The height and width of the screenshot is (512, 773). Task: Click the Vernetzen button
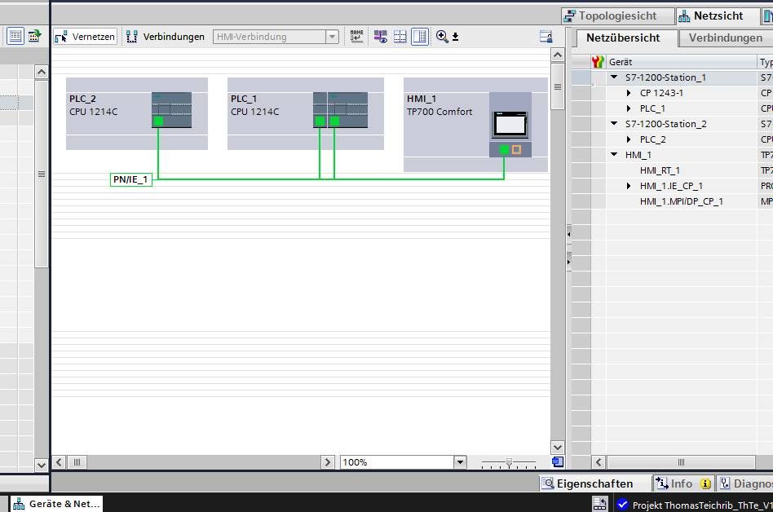point(86,37)
